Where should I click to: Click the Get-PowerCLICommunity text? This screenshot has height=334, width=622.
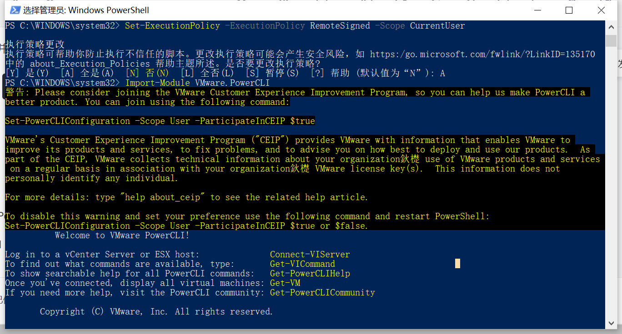pos(322,292)
